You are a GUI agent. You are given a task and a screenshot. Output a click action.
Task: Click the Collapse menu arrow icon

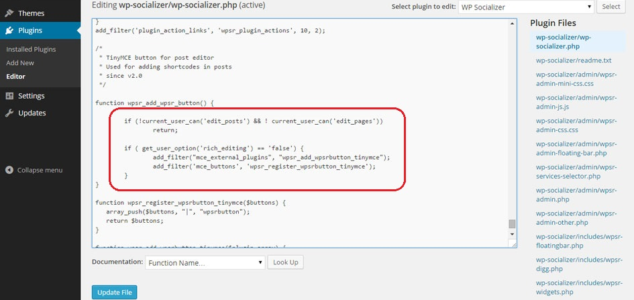[9, 170]
